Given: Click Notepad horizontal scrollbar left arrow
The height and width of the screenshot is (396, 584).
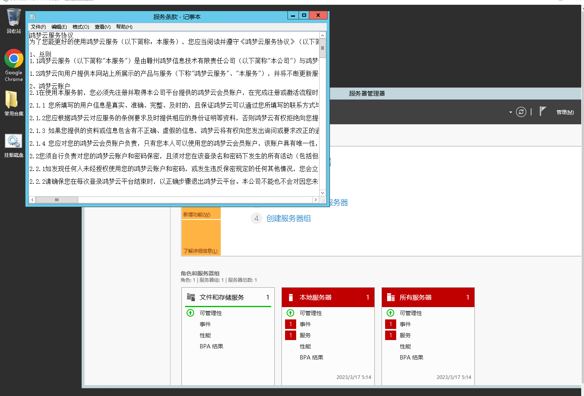Looking at the screenshot, I should [32, 200].
